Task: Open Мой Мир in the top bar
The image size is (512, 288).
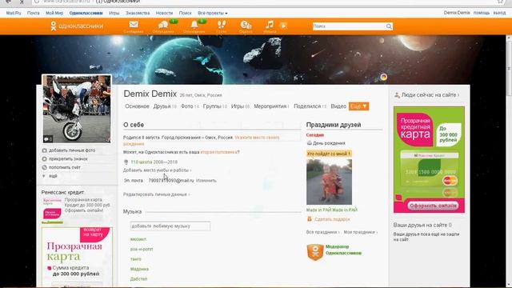Action: 54,13
